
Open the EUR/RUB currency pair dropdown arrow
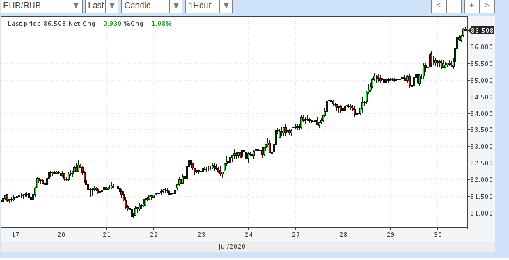coord(76,6)
